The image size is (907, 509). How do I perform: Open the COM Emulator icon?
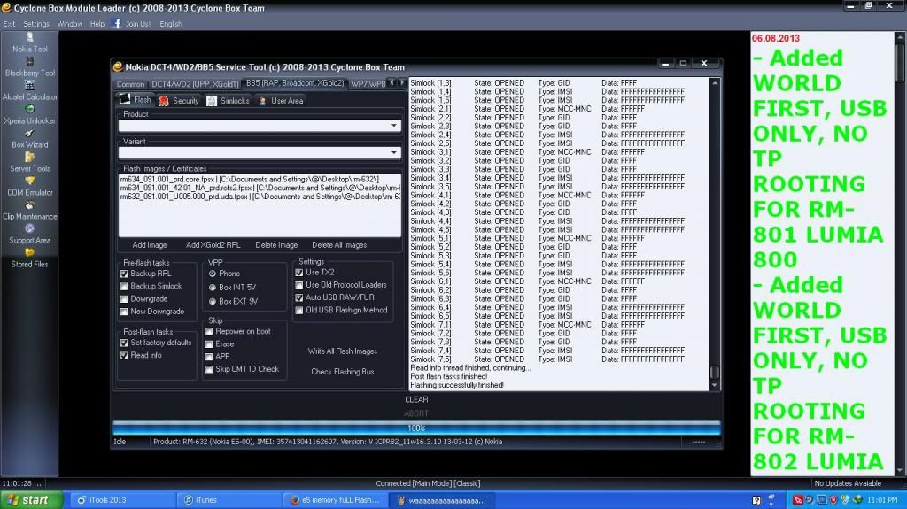30,181
